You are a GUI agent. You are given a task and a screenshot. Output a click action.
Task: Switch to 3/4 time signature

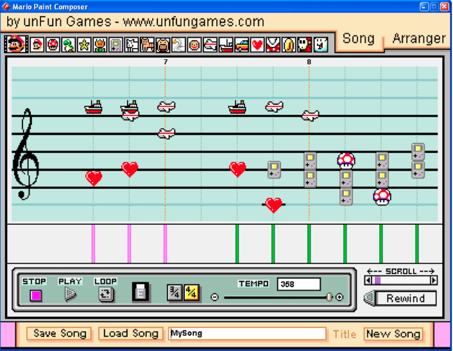tap(174, 293)
